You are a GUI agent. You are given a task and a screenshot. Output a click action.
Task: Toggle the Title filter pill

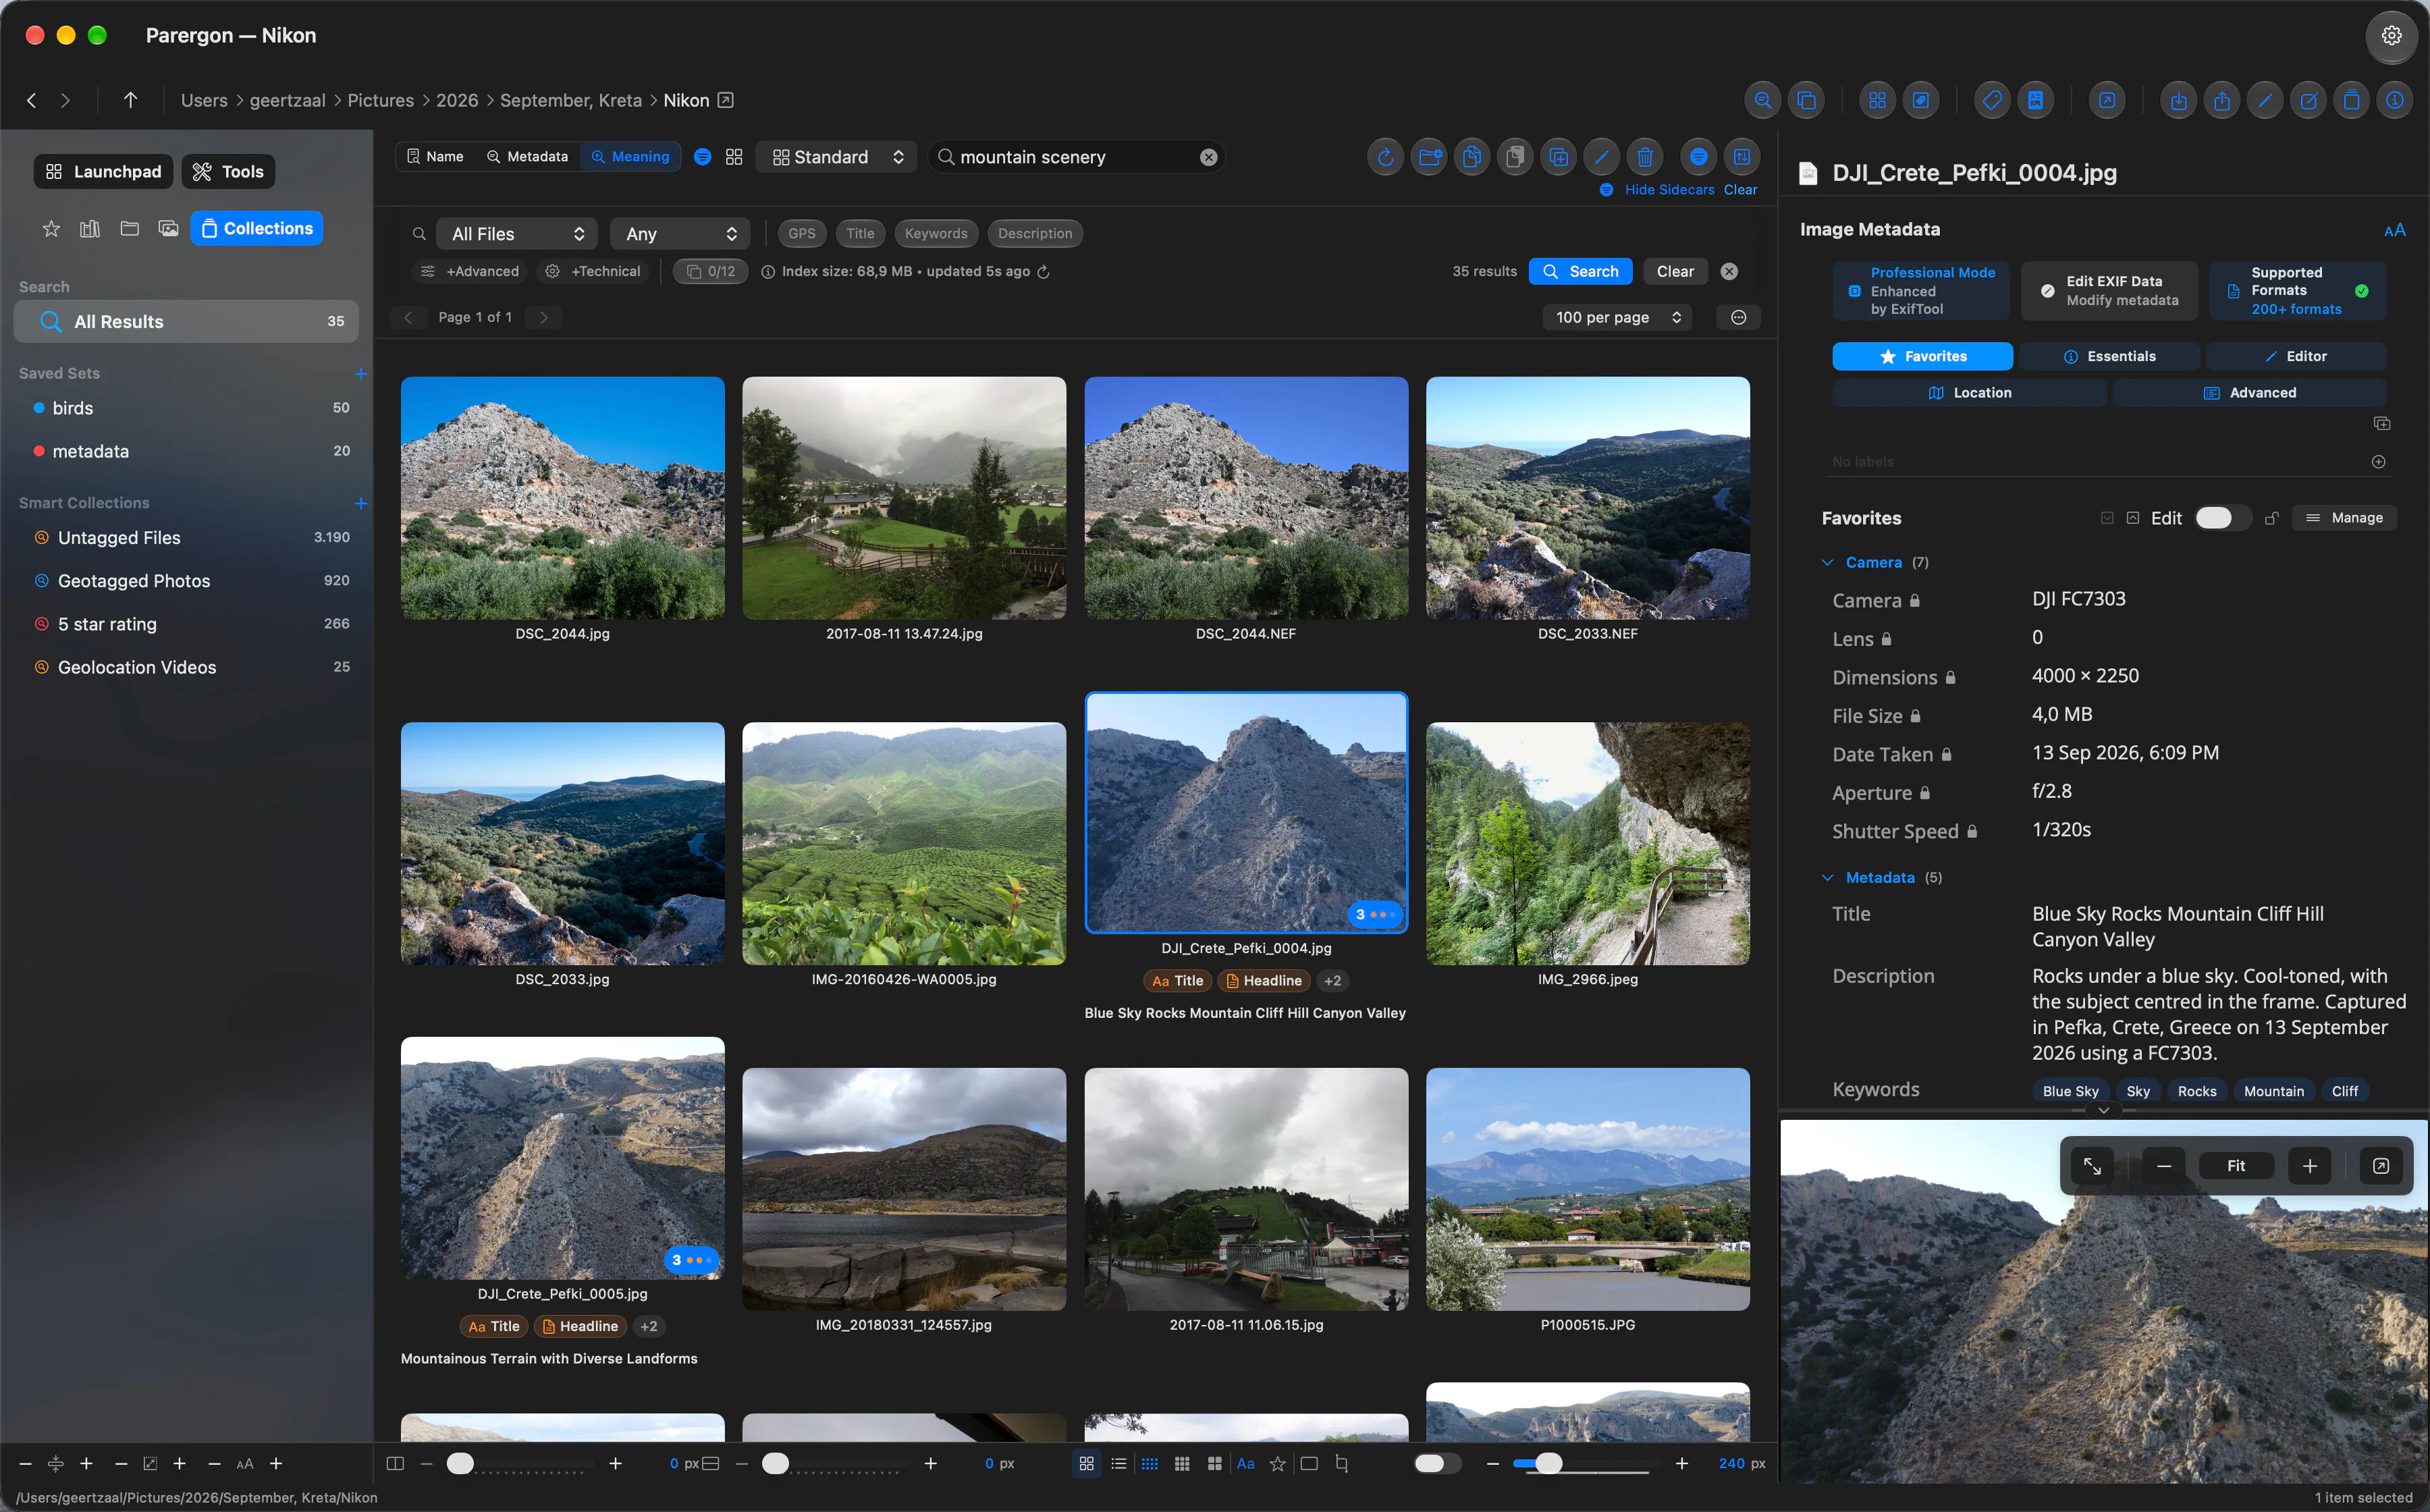tap(860, 234)
